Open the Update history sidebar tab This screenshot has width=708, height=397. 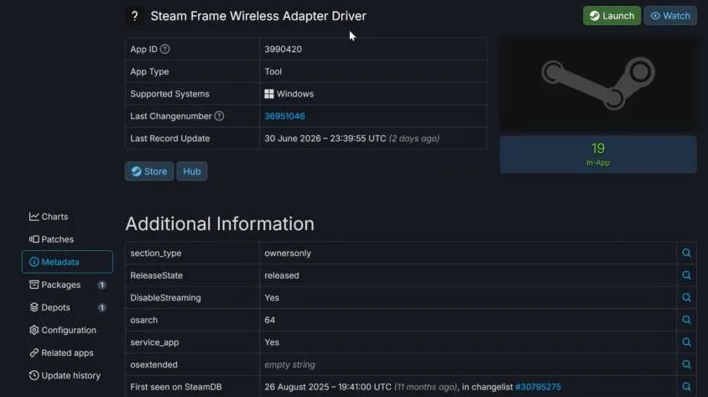[x=65, y=375]
